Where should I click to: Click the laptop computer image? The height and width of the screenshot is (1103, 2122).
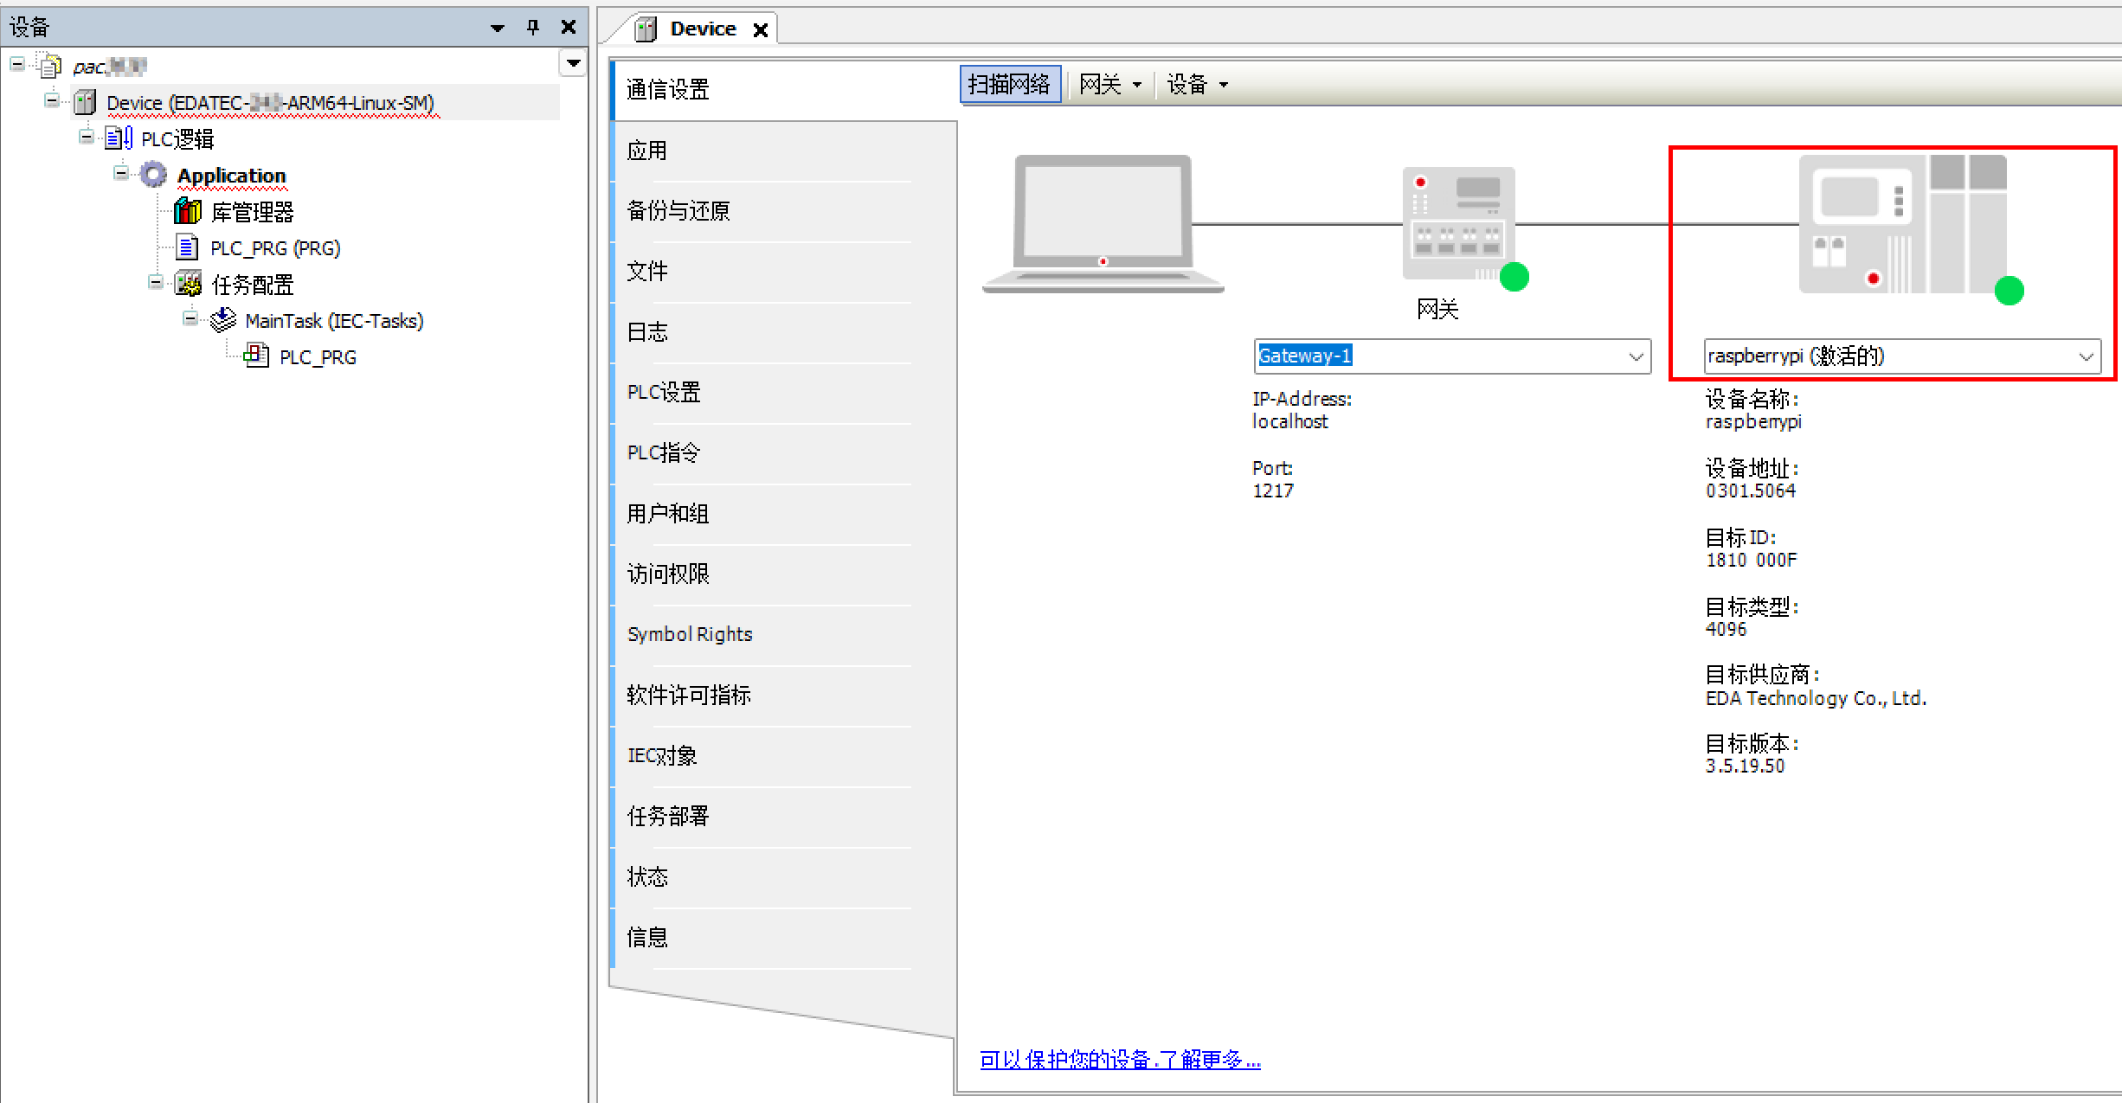click(x=1103, y=224)
